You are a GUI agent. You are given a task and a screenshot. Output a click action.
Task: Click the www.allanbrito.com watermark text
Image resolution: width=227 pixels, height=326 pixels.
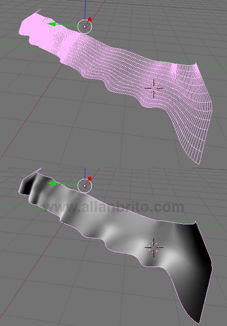(113, 207)
